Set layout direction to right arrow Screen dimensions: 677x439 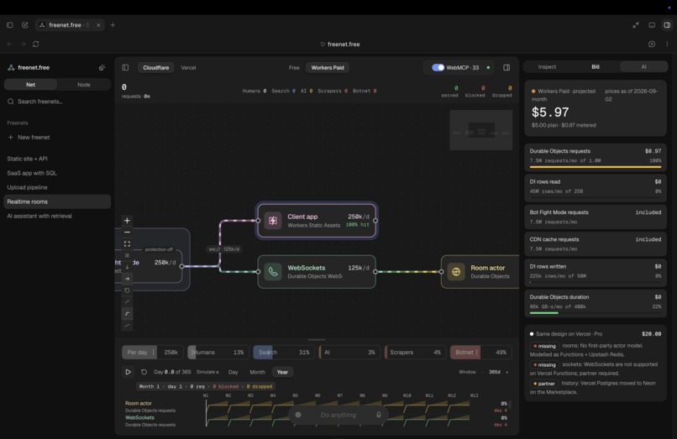coord(127,279)
